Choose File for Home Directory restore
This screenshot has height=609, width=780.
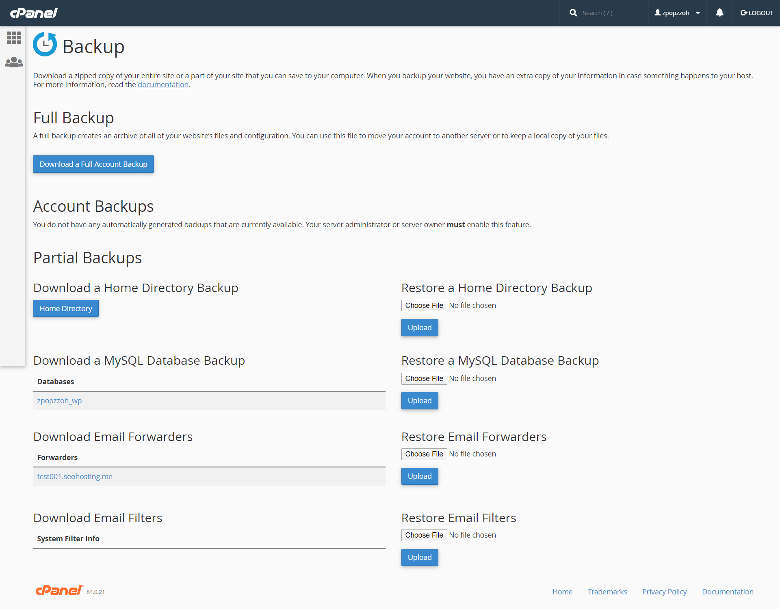click(424, 306)
